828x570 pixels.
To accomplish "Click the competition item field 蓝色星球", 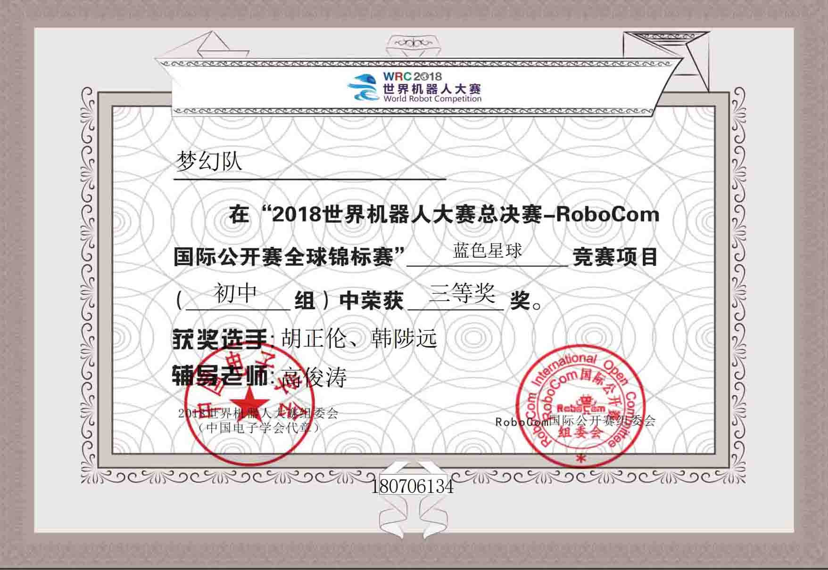I will point(488,251).
